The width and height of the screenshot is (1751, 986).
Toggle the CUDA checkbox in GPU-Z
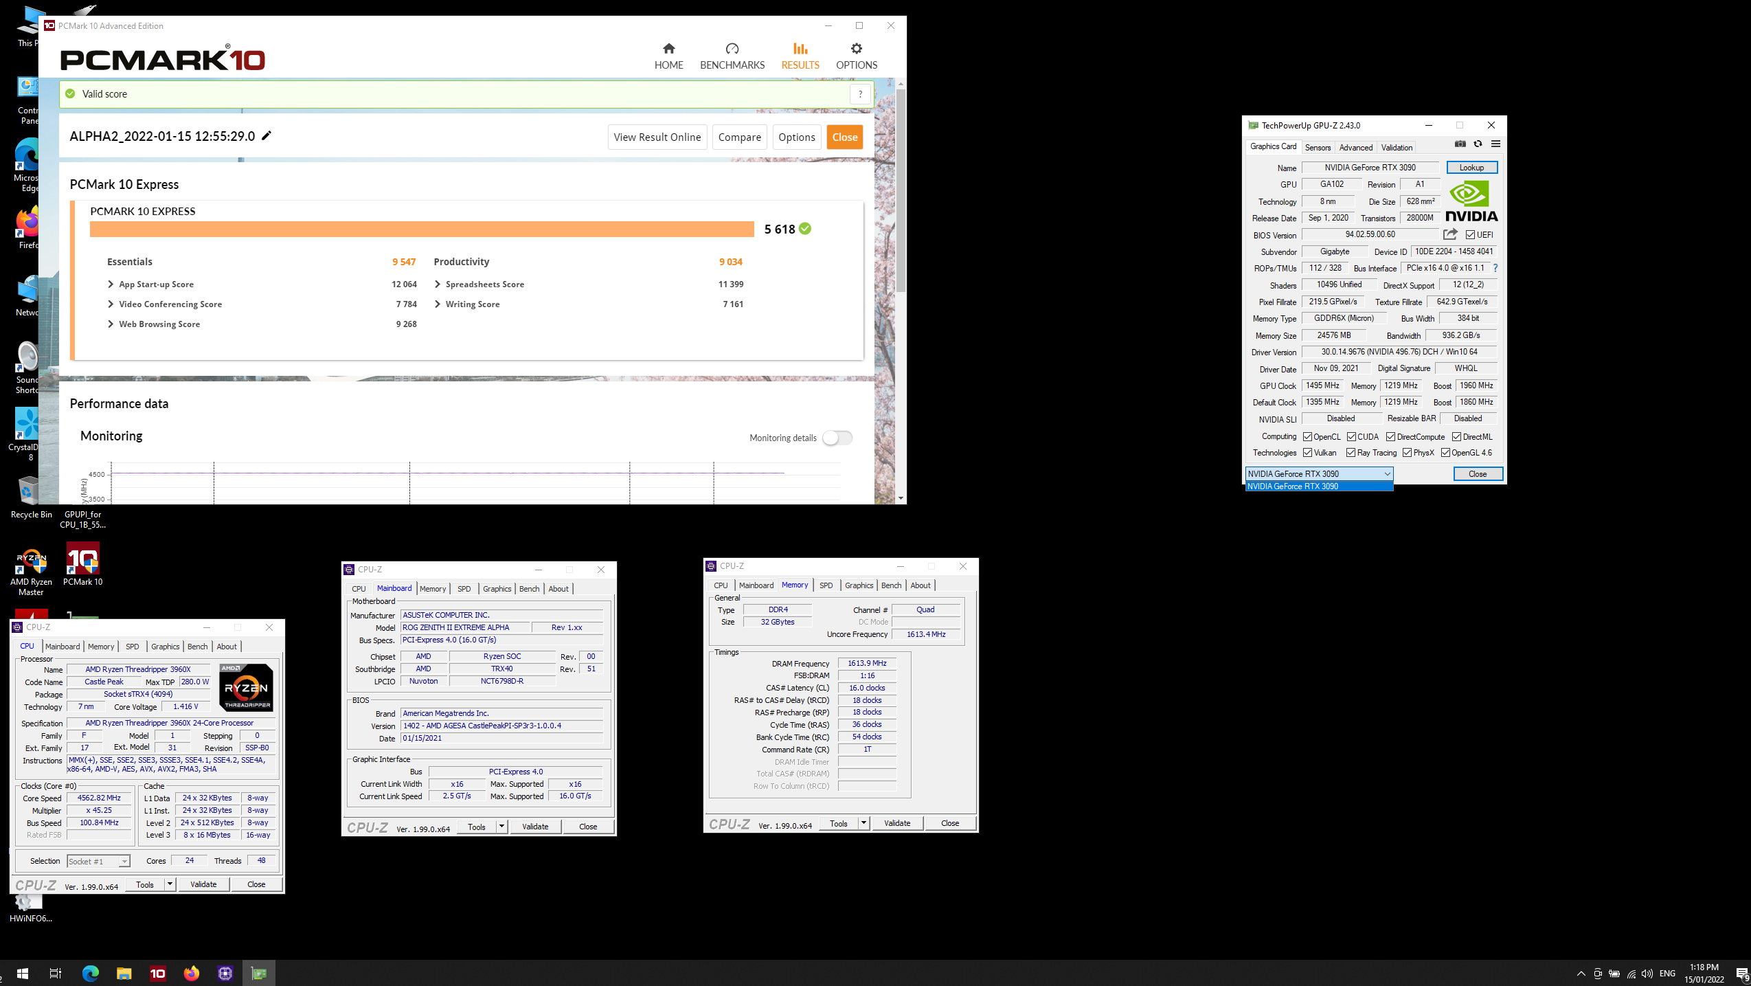point(1351,437)
